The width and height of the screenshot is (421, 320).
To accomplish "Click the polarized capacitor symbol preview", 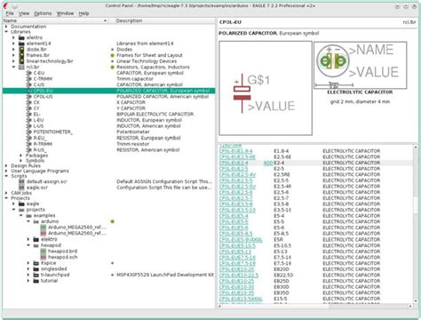I will click(266, 88).
